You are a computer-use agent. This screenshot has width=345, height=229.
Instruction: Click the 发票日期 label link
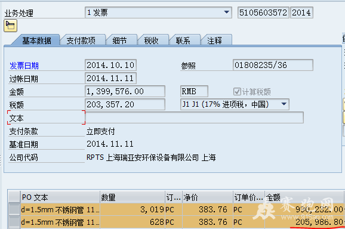tap(24, 66)
